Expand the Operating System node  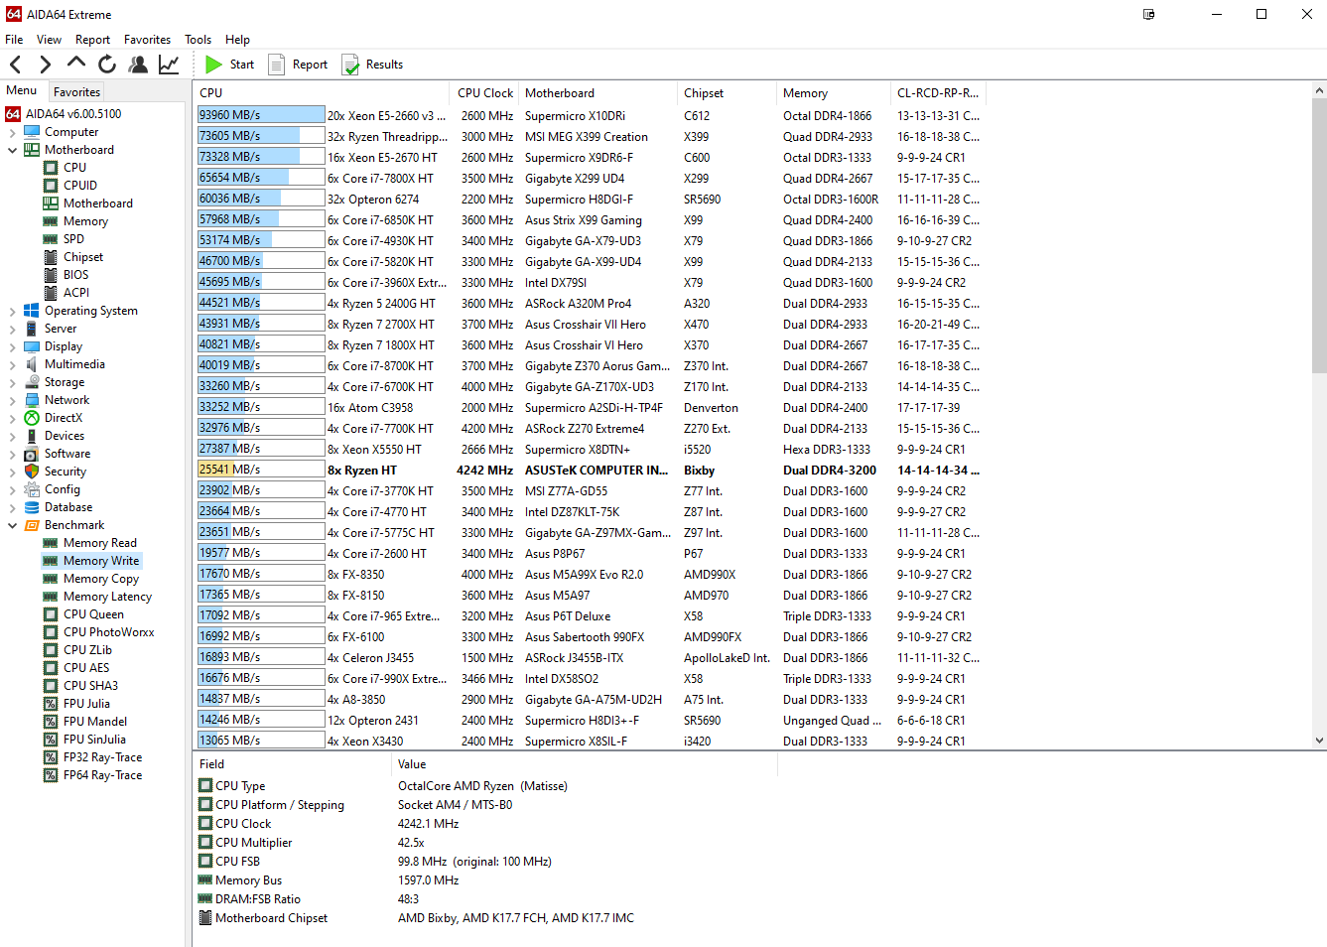coord(12,311)
